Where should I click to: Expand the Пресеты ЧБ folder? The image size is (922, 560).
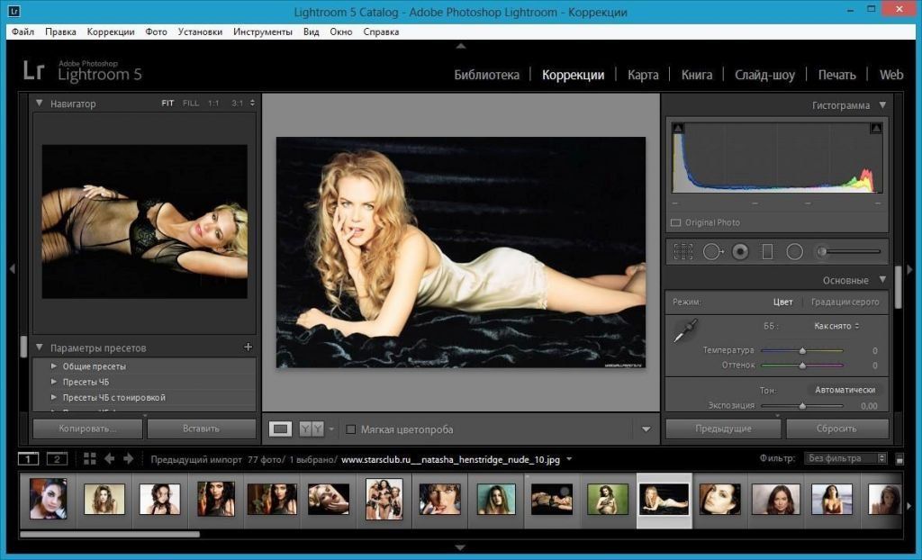(53, 382)
